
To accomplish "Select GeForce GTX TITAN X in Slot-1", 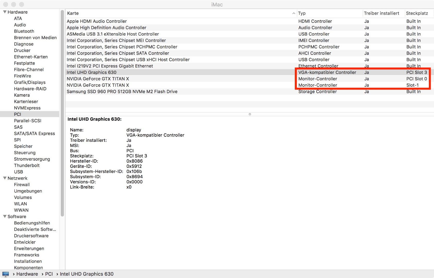I will coord(249,85).
